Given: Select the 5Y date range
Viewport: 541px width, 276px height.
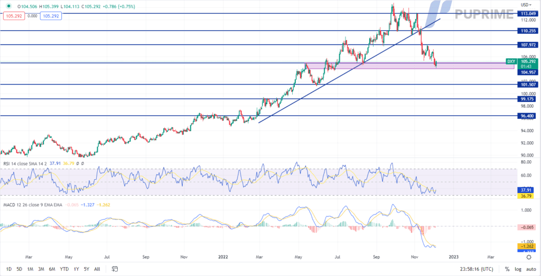Looking at the screenshot, I should 87,269.
